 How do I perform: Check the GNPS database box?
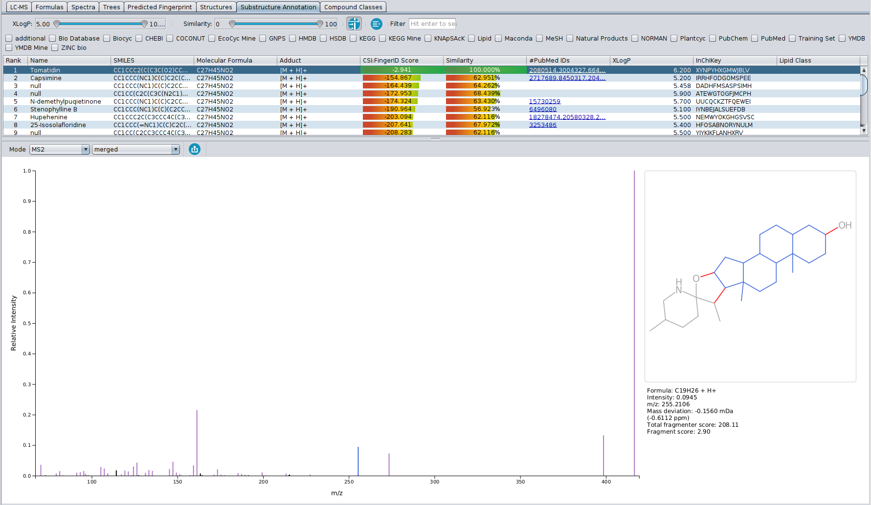pos(263,38)
